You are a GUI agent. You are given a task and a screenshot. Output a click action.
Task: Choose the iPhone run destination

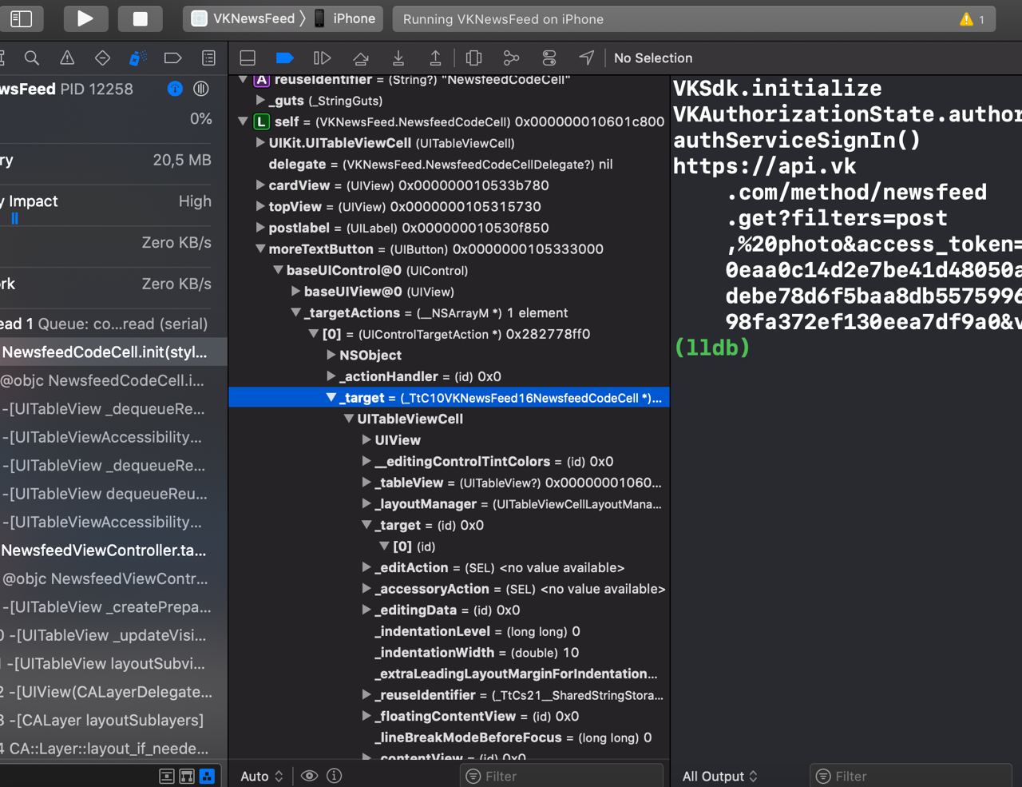[x=344, y=18]
